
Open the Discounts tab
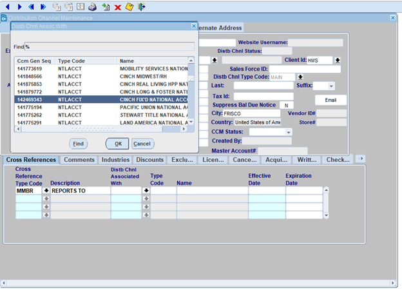149,160
